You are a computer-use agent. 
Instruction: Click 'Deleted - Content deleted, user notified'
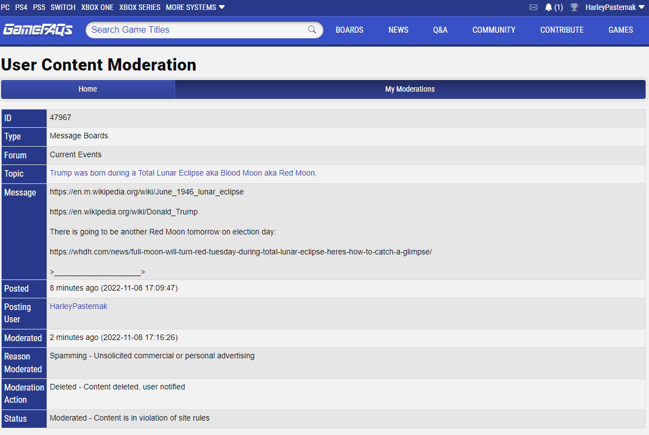(117, 387)
